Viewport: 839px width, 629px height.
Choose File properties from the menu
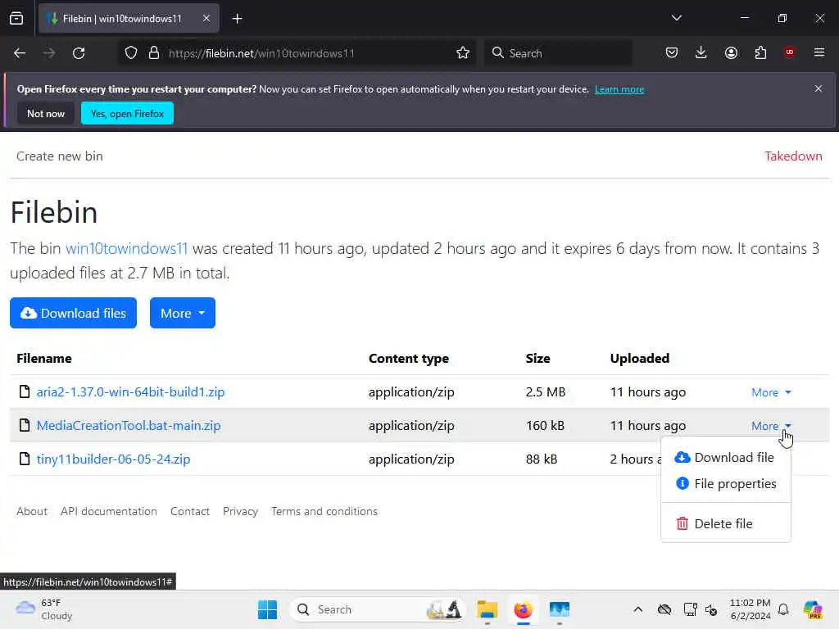tap(726, 483)
